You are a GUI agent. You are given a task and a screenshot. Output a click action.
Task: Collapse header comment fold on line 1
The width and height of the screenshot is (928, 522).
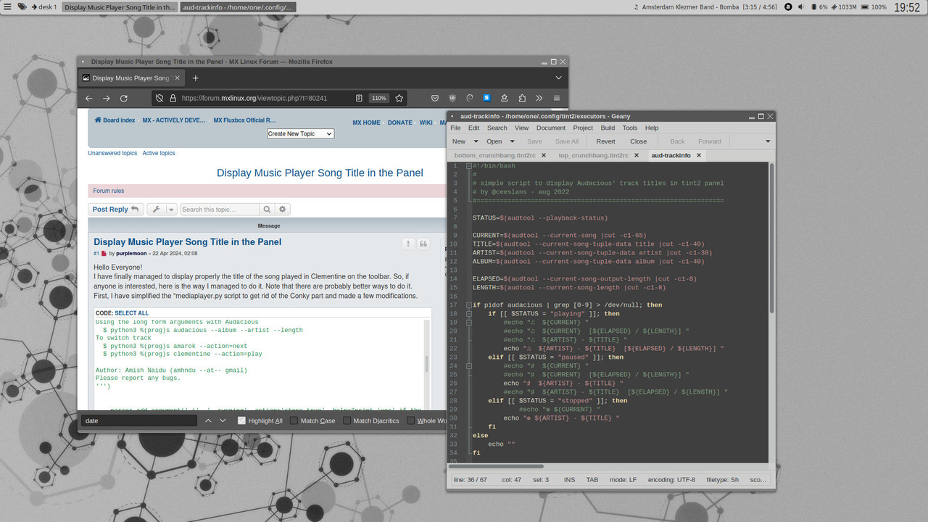[x=469, y=166]
